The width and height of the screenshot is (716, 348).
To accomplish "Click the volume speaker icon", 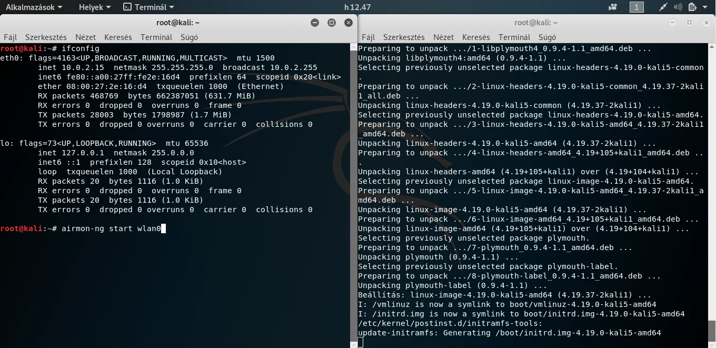I will click(678, 7).
